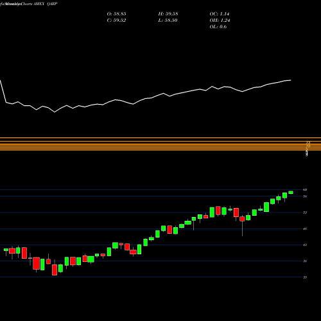Click the 33 price axis label
Screen dimensions: 321x321
tap(305, 277)
